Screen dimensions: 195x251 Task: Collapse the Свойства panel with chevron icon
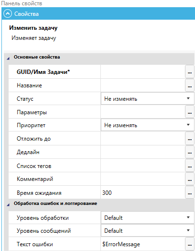coord(8,13)
